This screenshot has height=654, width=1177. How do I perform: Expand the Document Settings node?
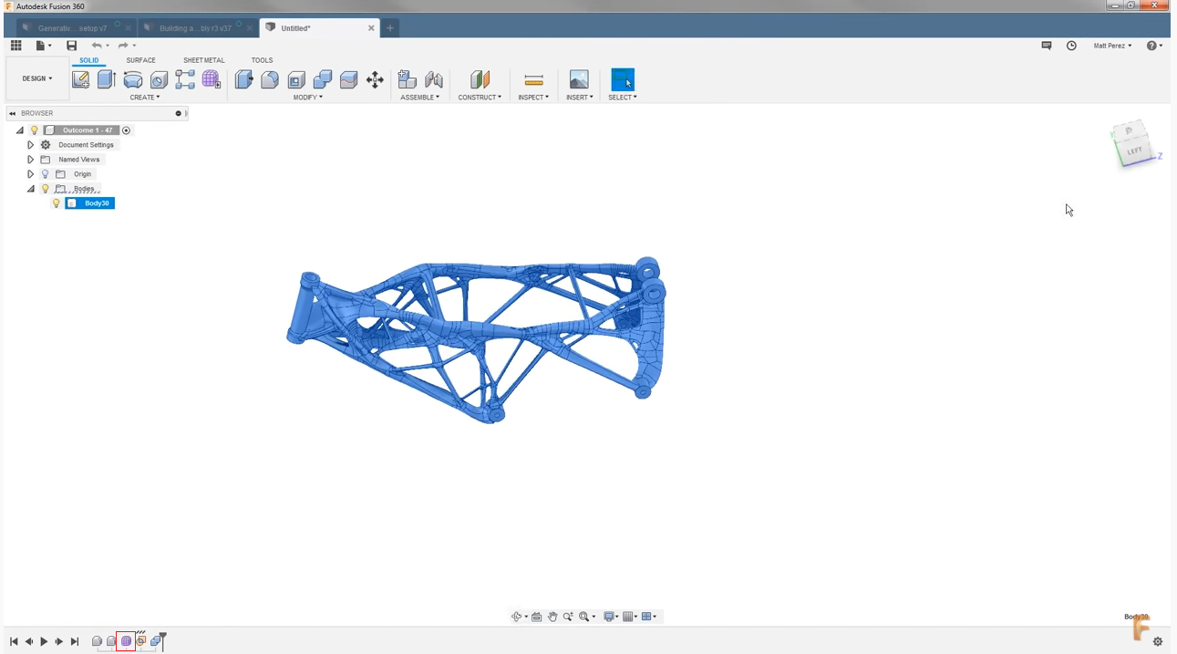tap(30, 145)
